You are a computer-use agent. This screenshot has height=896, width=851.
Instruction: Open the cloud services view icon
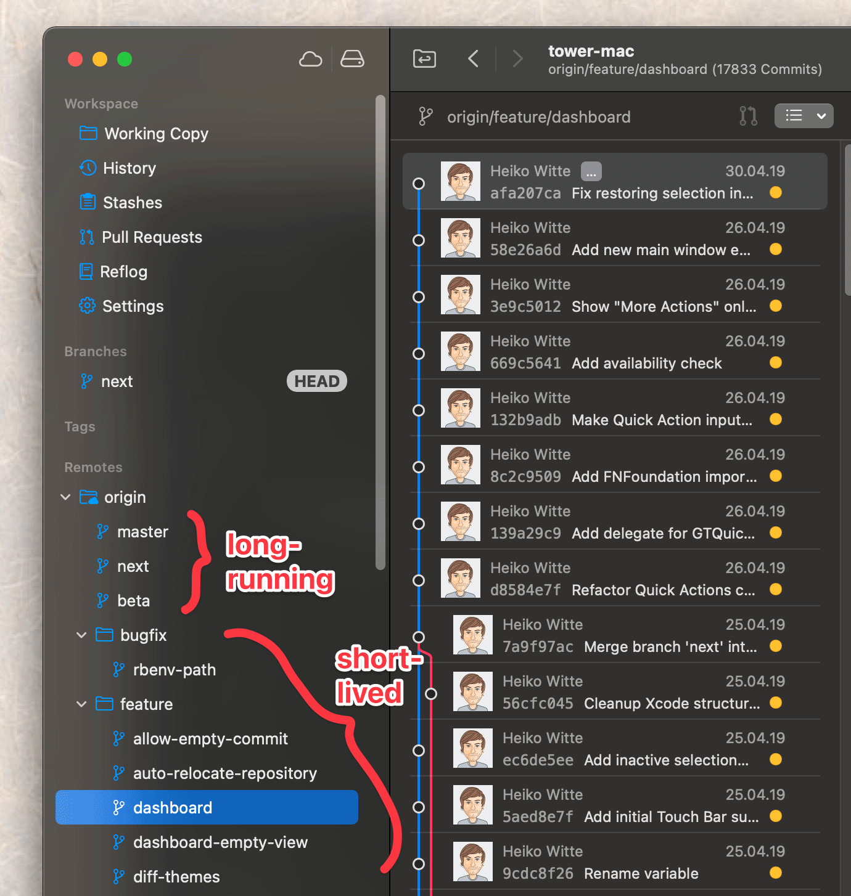pos(310,59)
